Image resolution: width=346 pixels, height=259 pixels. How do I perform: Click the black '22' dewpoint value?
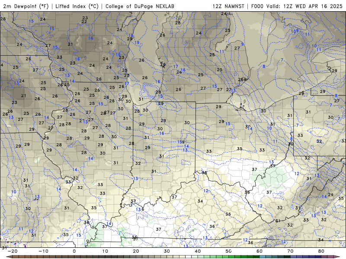tap(84, 22)
